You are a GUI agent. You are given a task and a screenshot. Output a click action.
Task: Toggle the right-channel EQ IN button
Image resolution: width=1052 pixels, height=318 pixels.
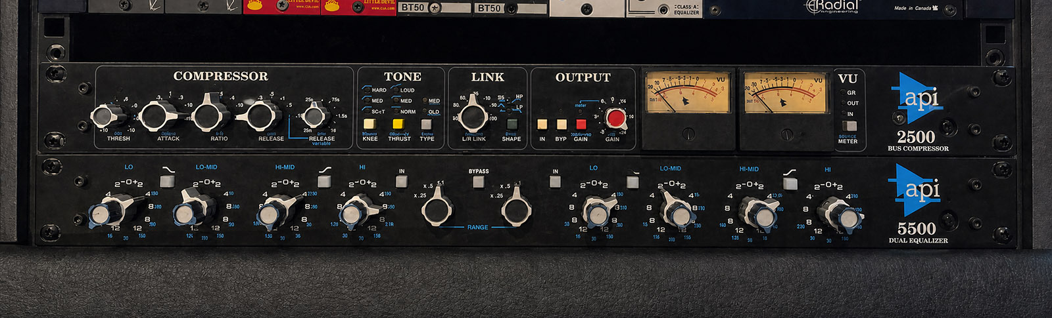pos(556,182)
